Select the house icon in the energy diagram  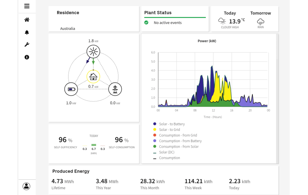(x=93, y=77)
